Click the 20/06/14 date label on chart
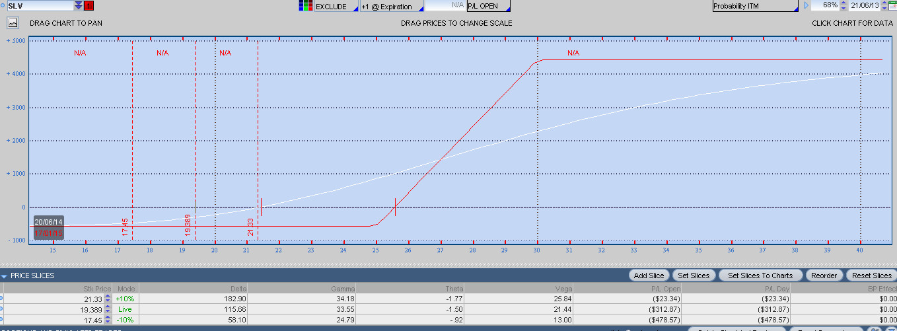Viewport: 897px width, 331px height. [49, 222]
